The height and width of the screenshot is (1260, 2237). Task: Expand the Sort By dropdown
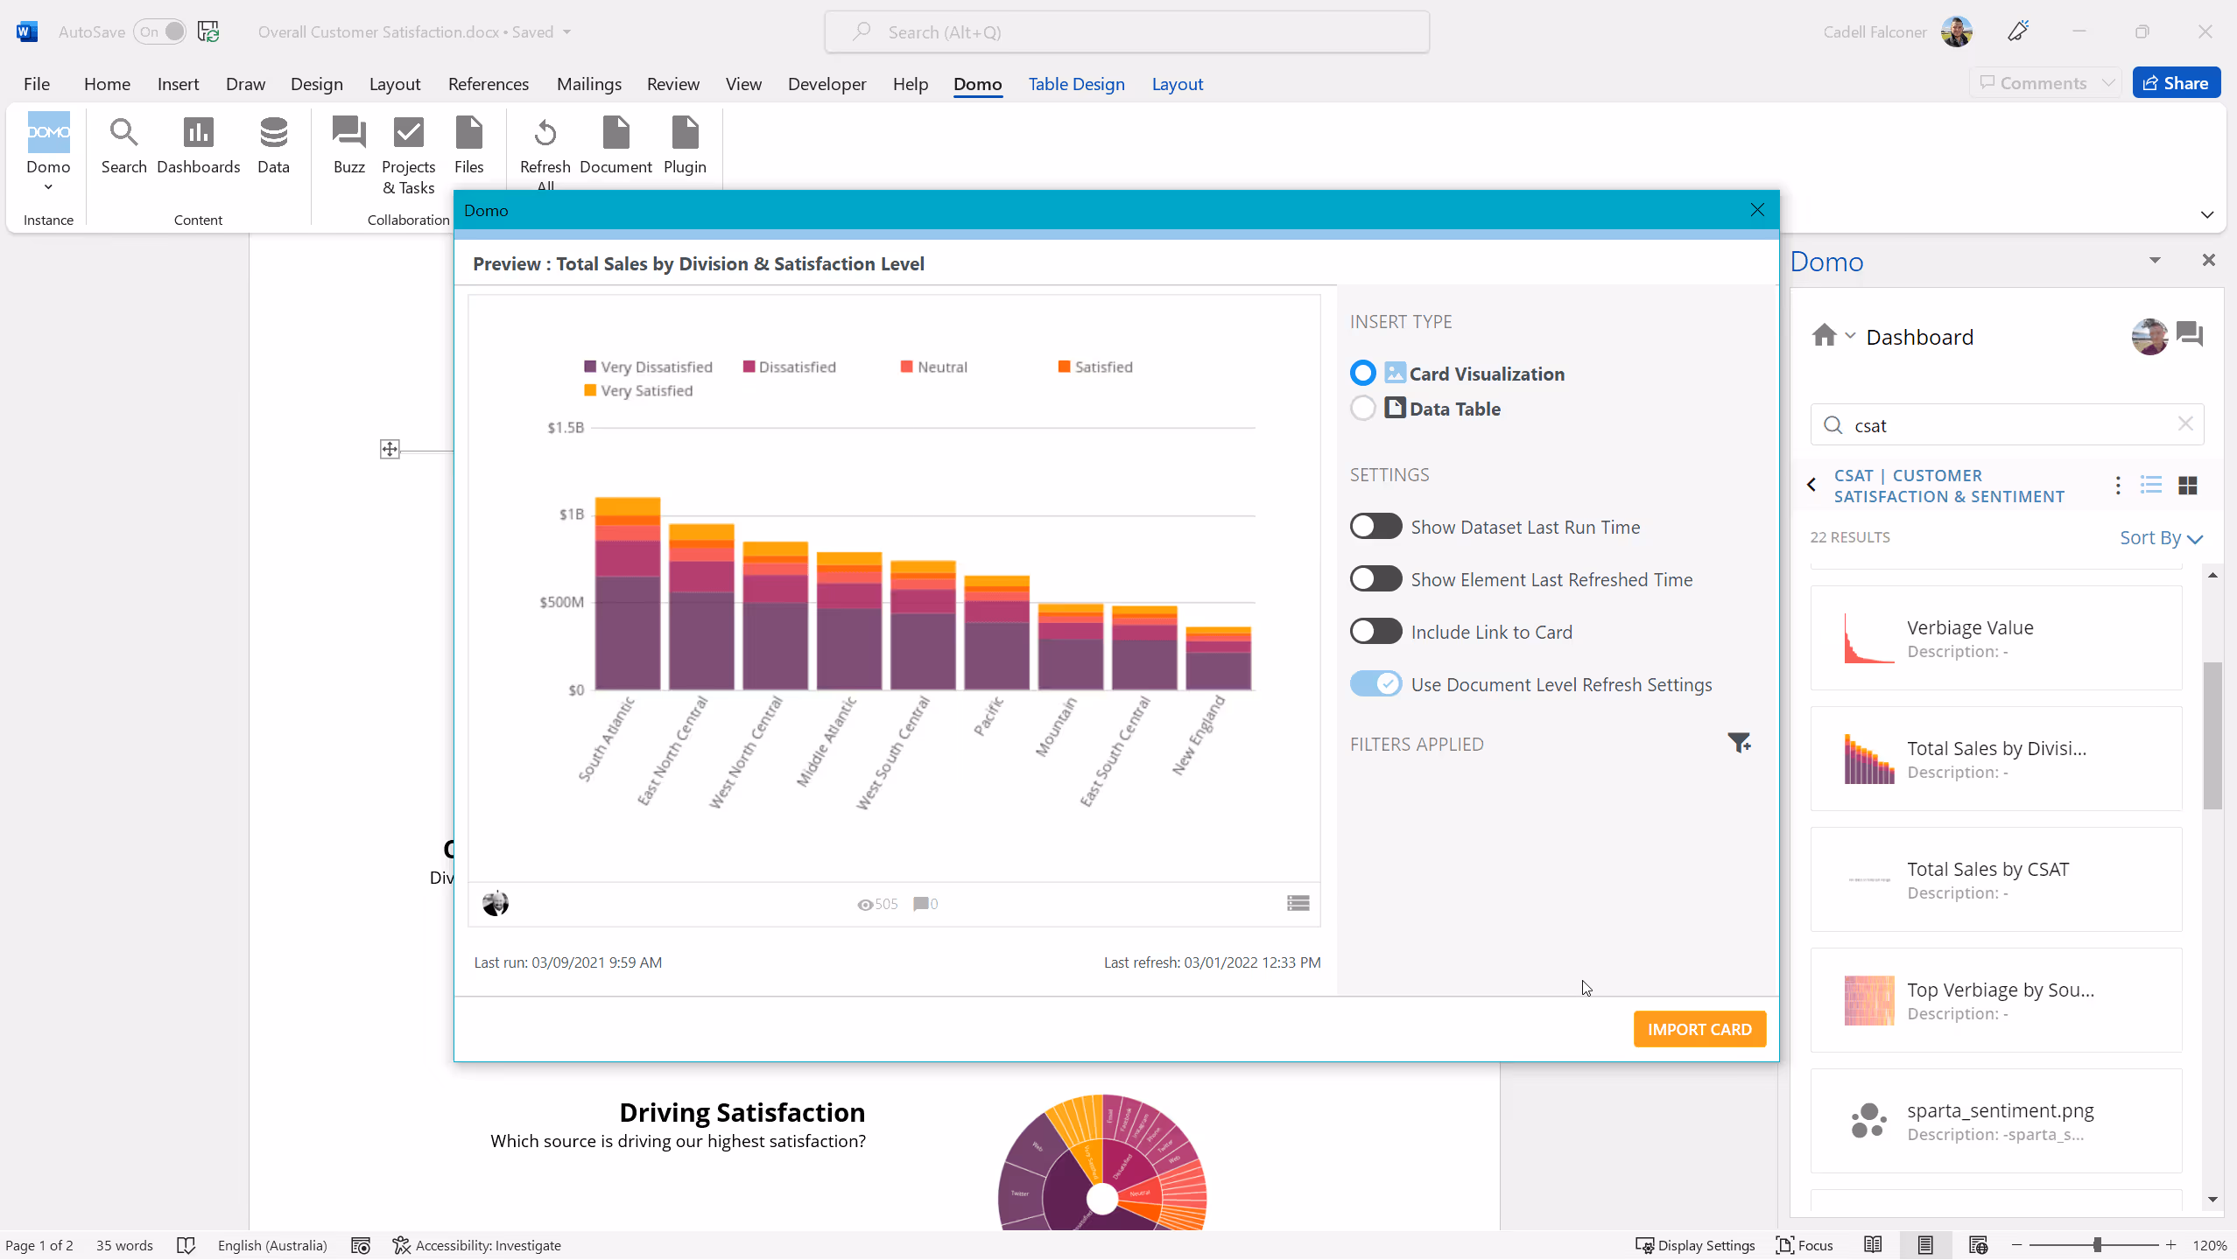[x=2160, y=537]
